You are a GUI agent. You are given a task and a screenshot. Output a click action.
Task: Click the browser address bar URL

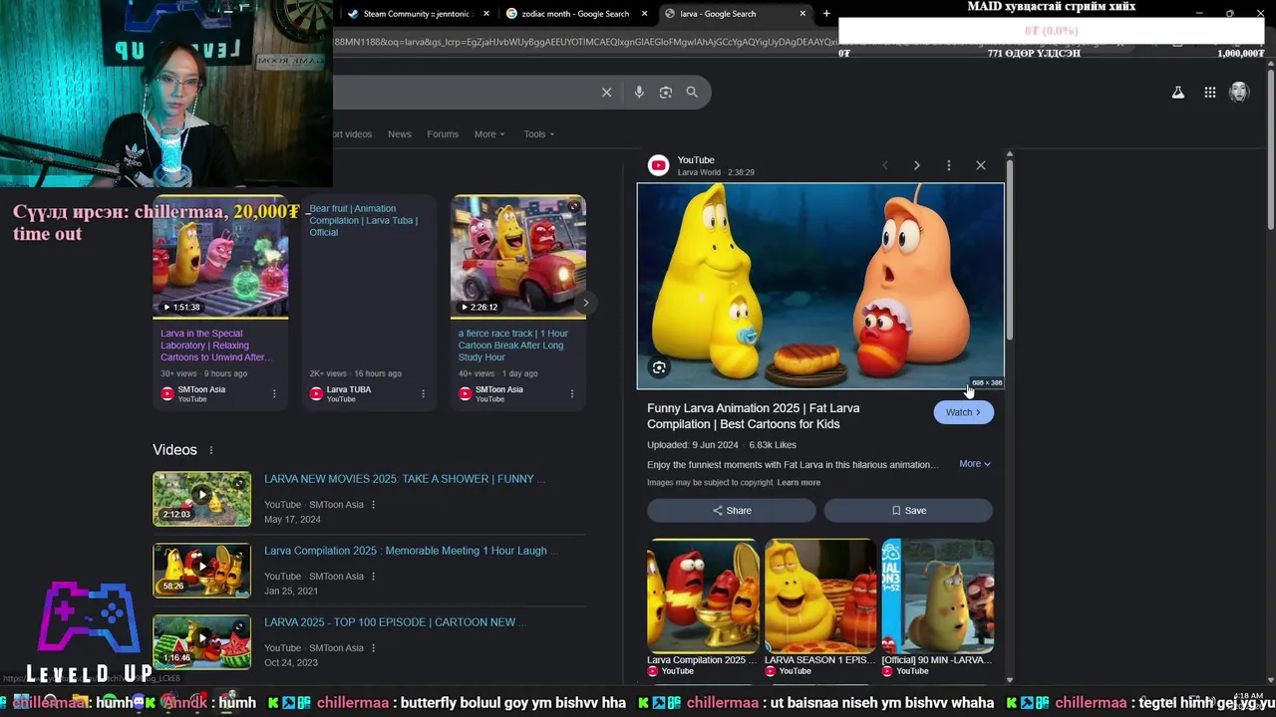(x=588, y=42)
